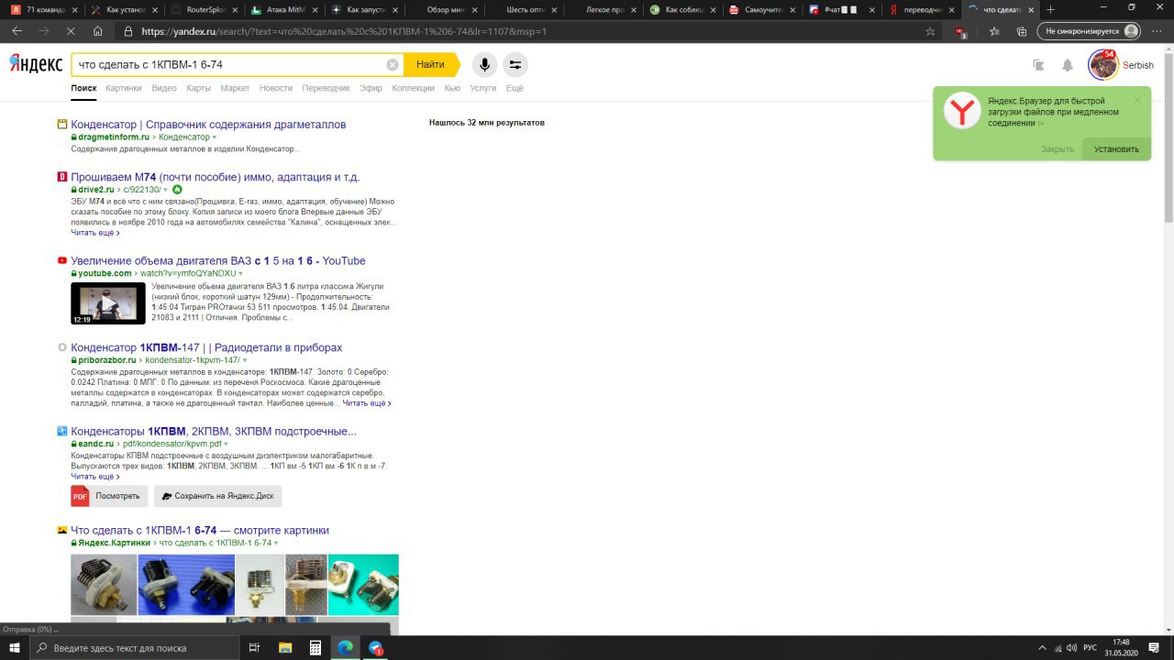Viewport: 1174px width, 660px height.
Task: Open the first capacitor image thumbnail
Action: (104, 585)
